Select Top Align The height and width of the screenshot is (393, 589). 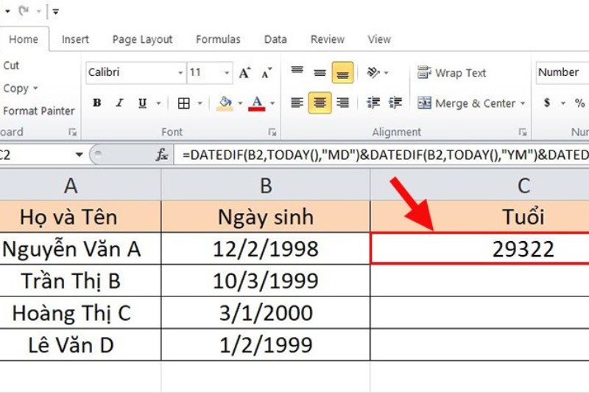[297, 72]
